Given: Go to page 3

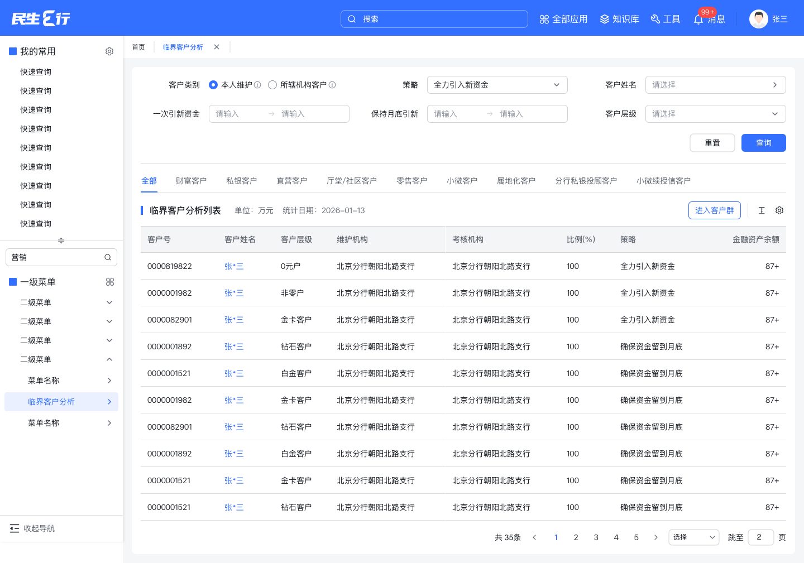Looking at the screenshot, I should coord(596,537).
